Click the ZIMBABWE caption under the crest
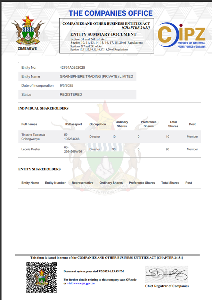Viewport: 212px width, 300px height. tap(27, 48)
